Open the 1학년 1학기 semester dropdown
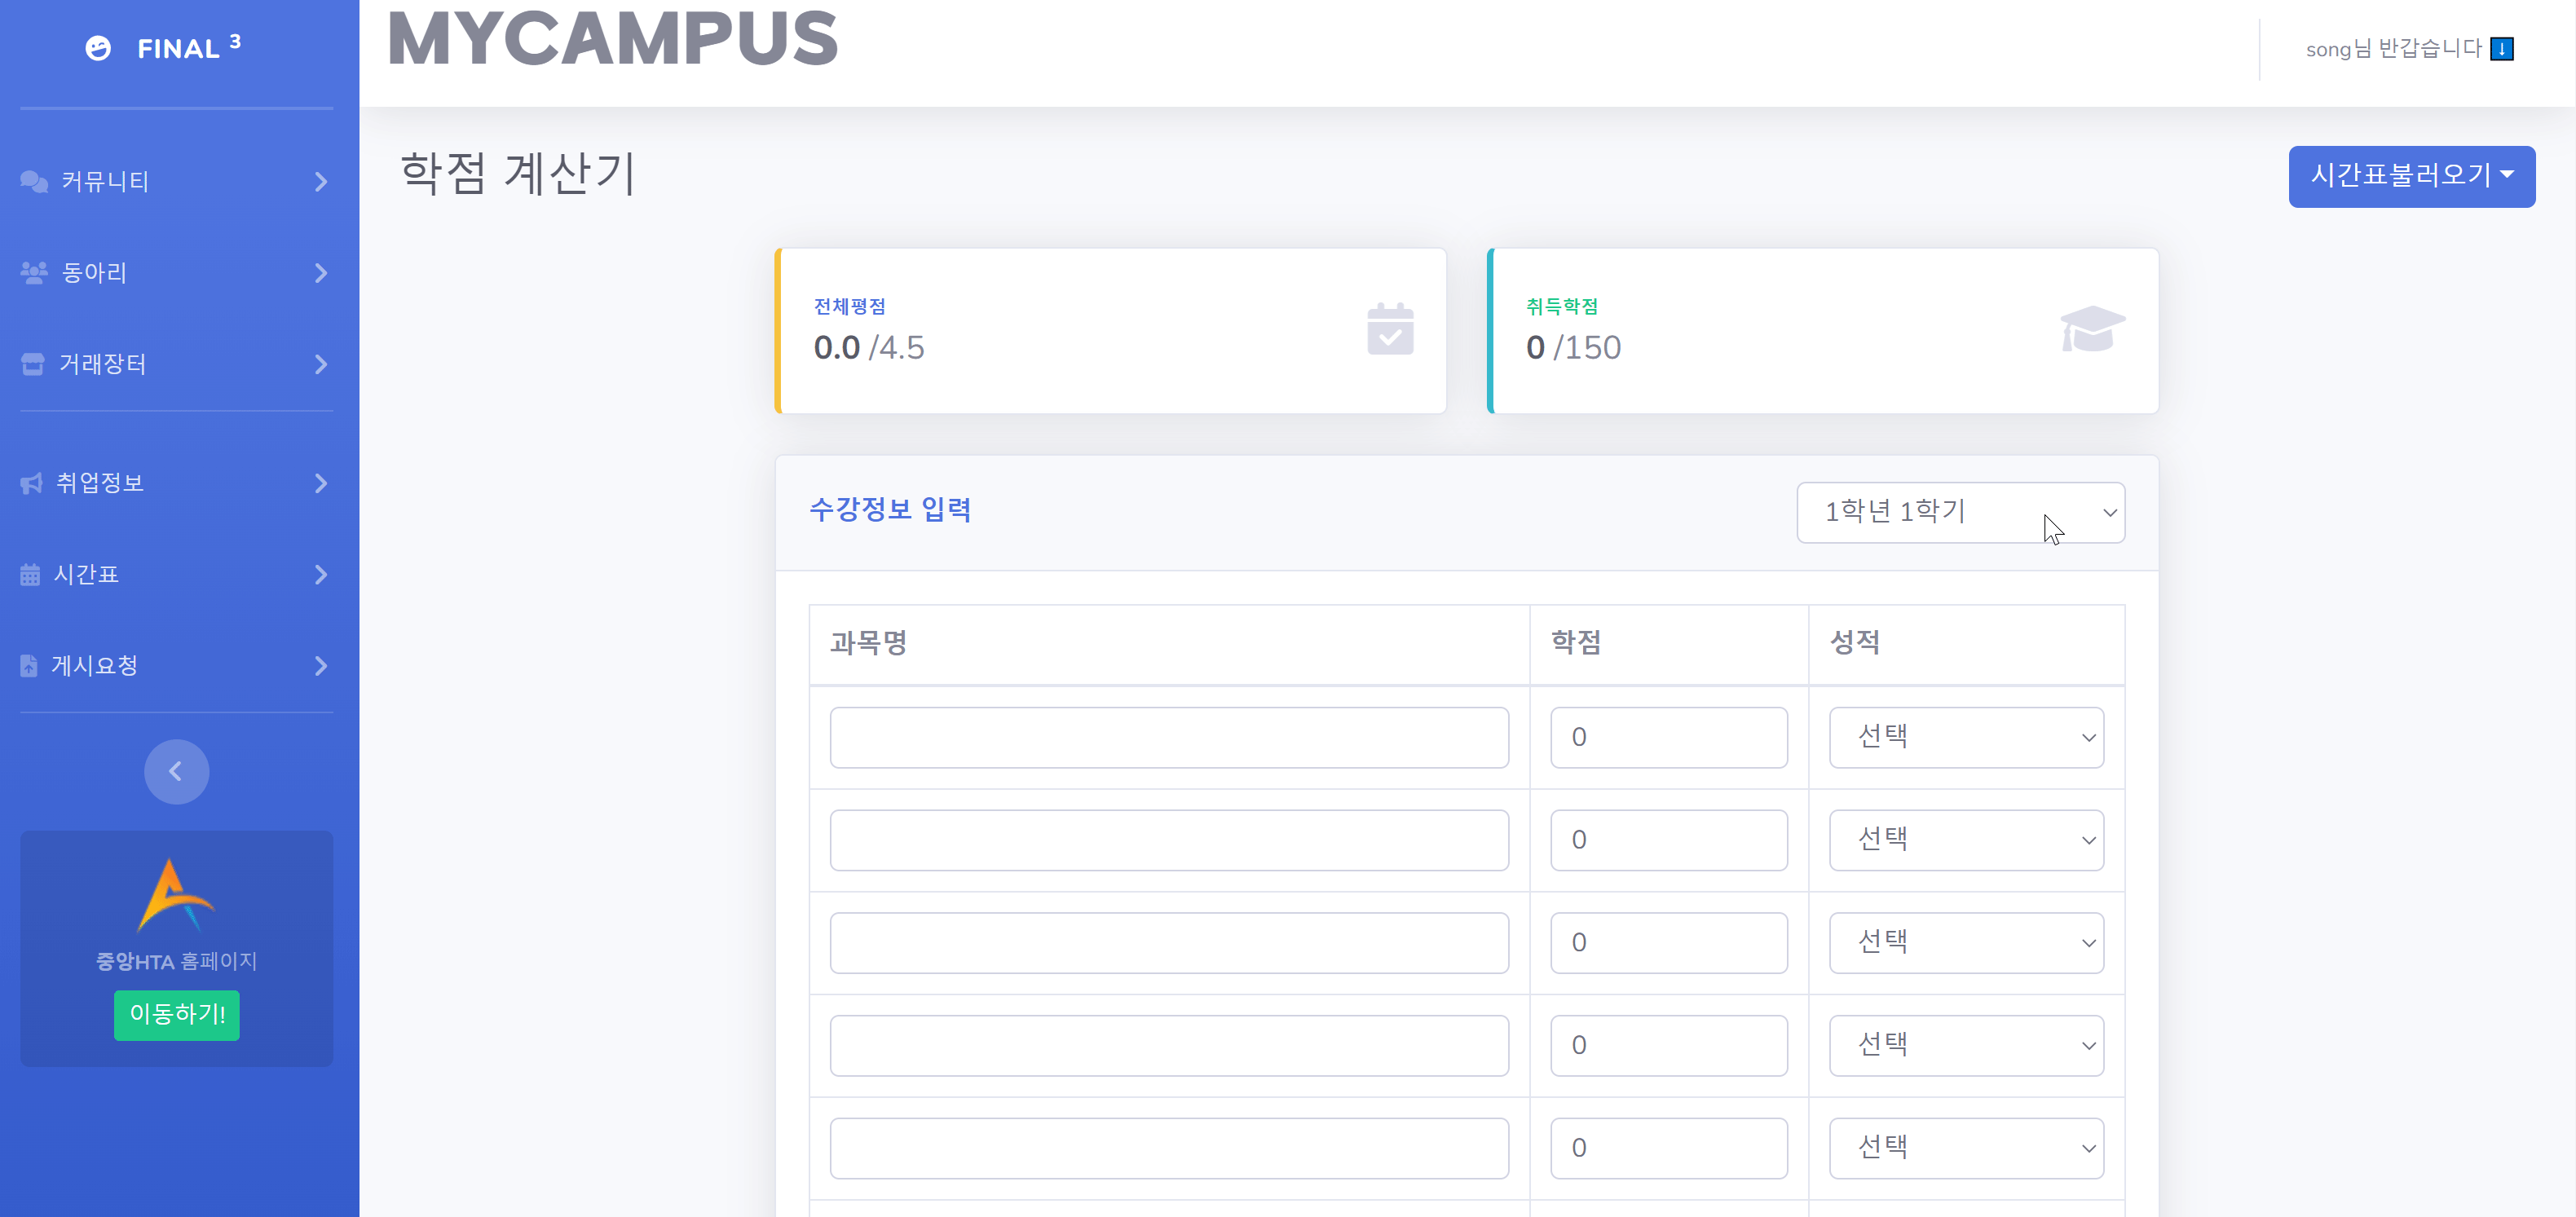2576x1217 pixels. (x=1959, y=512)
